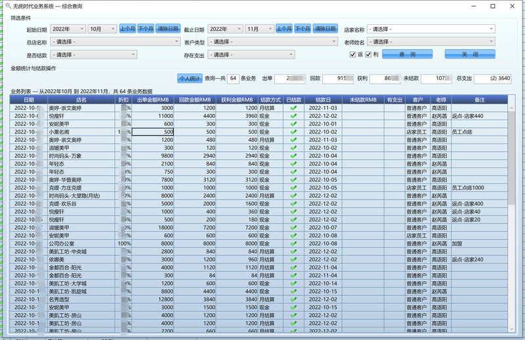This screenshot has height=340, width=525.
Task: Select the 小熏名阁 store name cell
Action: (x=81, y=132)
